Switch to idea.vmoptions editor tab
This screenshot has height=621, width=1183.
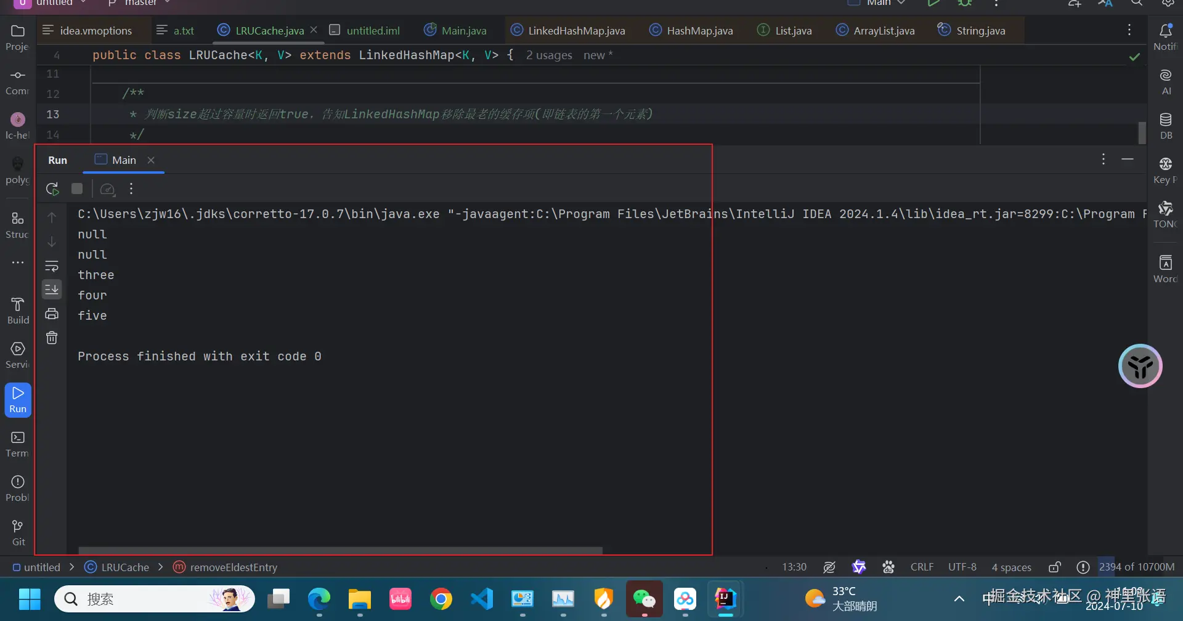pos(87,30)
